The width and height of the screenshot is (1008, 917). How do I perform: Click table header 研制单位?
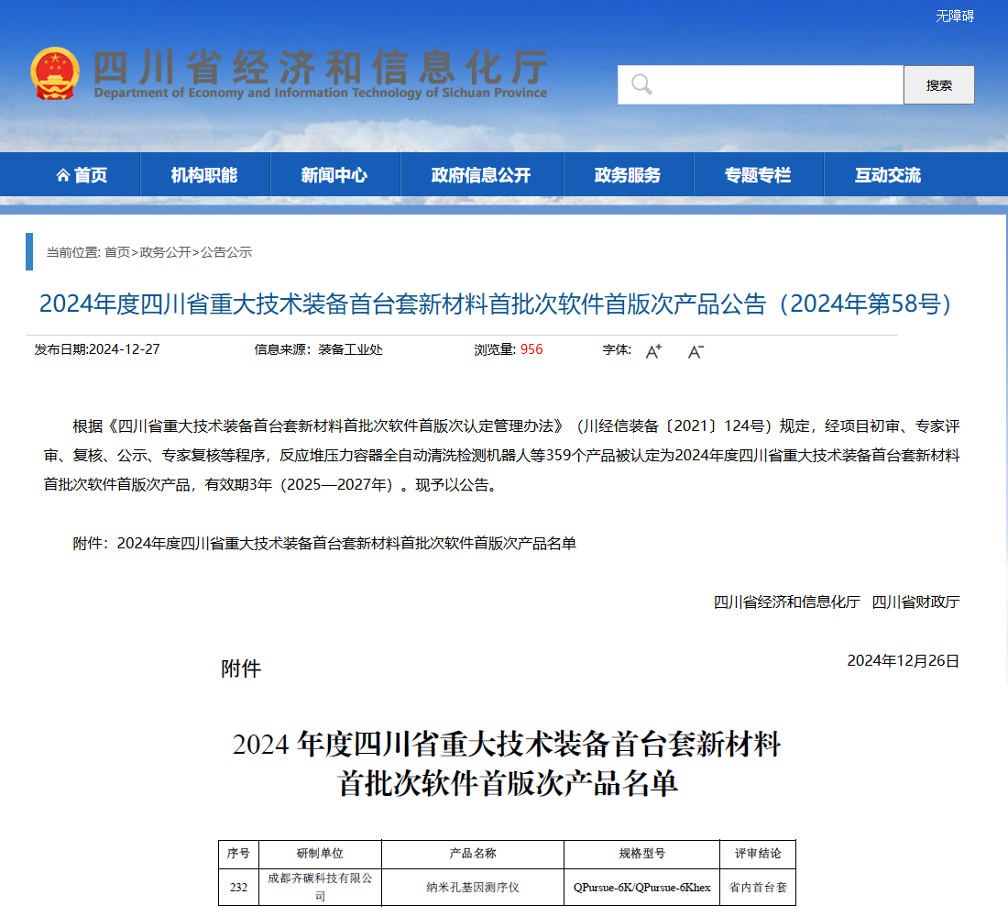[320, 854]
